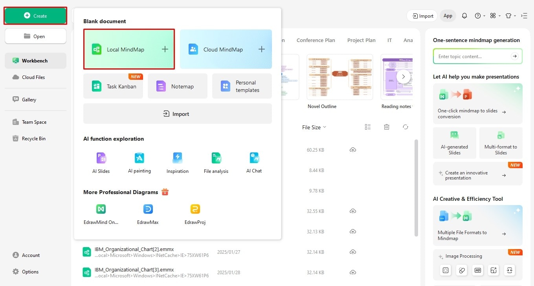This screenshot has width=534, height=286.
Task: Open Recycle Bin in the sidebar
Action: [x=35, y=138]
